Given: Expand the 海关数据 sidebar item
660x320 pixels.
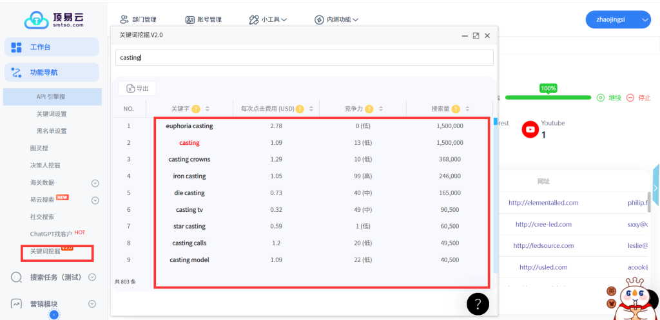Looking at the screenshot, I should click(x=95, y=183).
